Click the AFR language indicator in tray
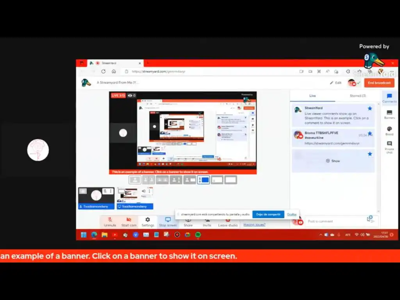 [x=348, y=235]
